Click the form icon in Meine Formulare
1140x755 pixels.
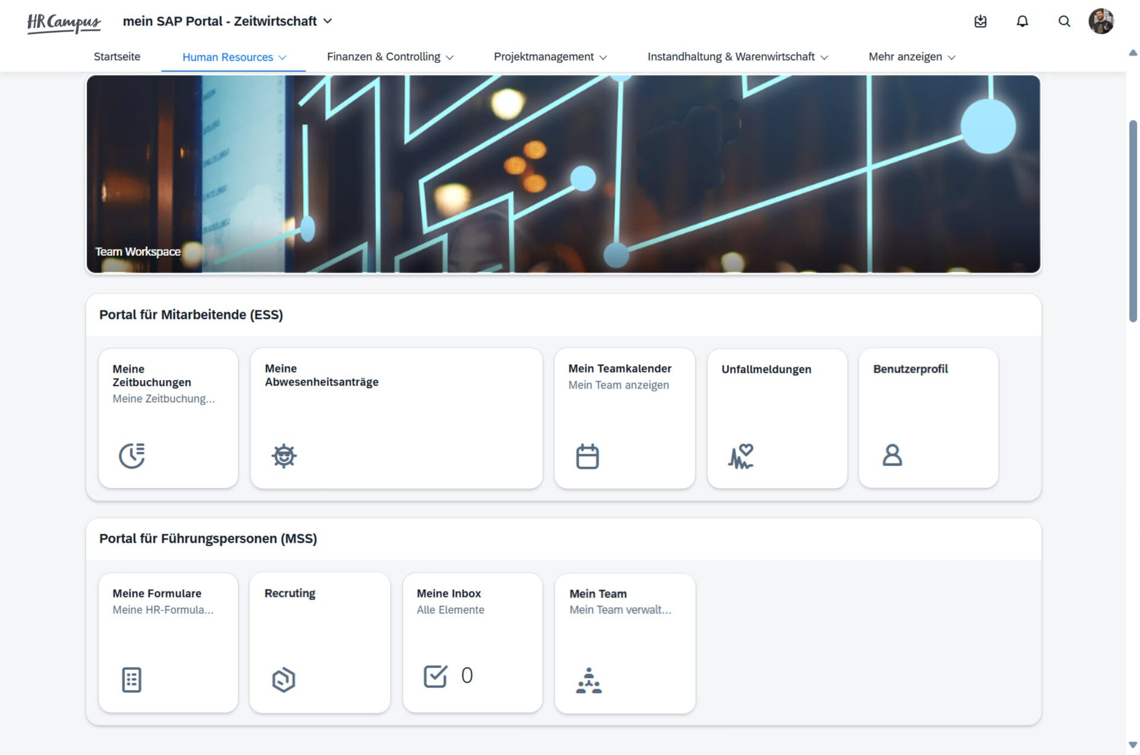click(x=131, y=679)
